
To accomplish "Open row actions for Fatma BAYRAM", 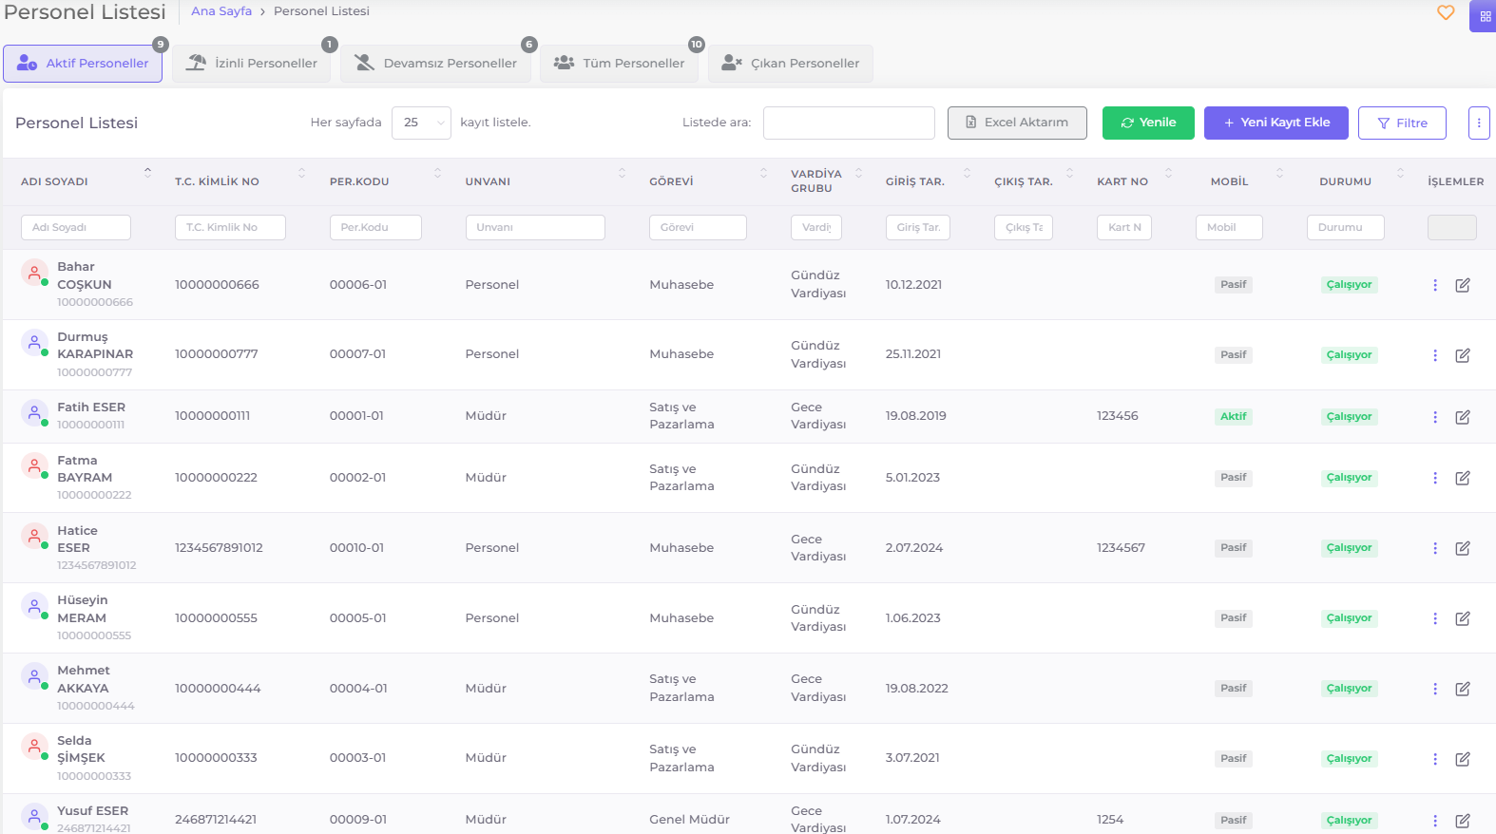I will click(1435, 478).
